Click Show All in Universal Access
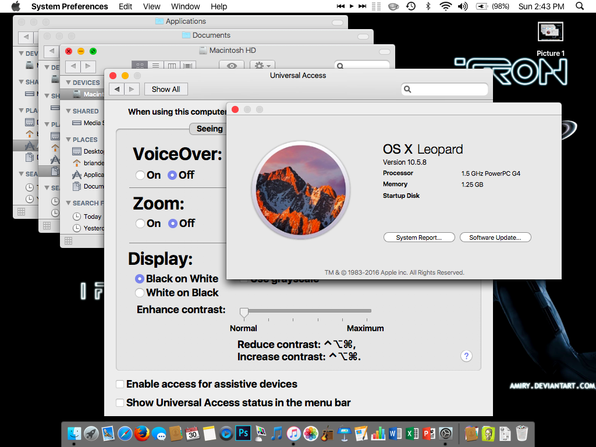This screenshot has height=447, width=596. (166, 89)
